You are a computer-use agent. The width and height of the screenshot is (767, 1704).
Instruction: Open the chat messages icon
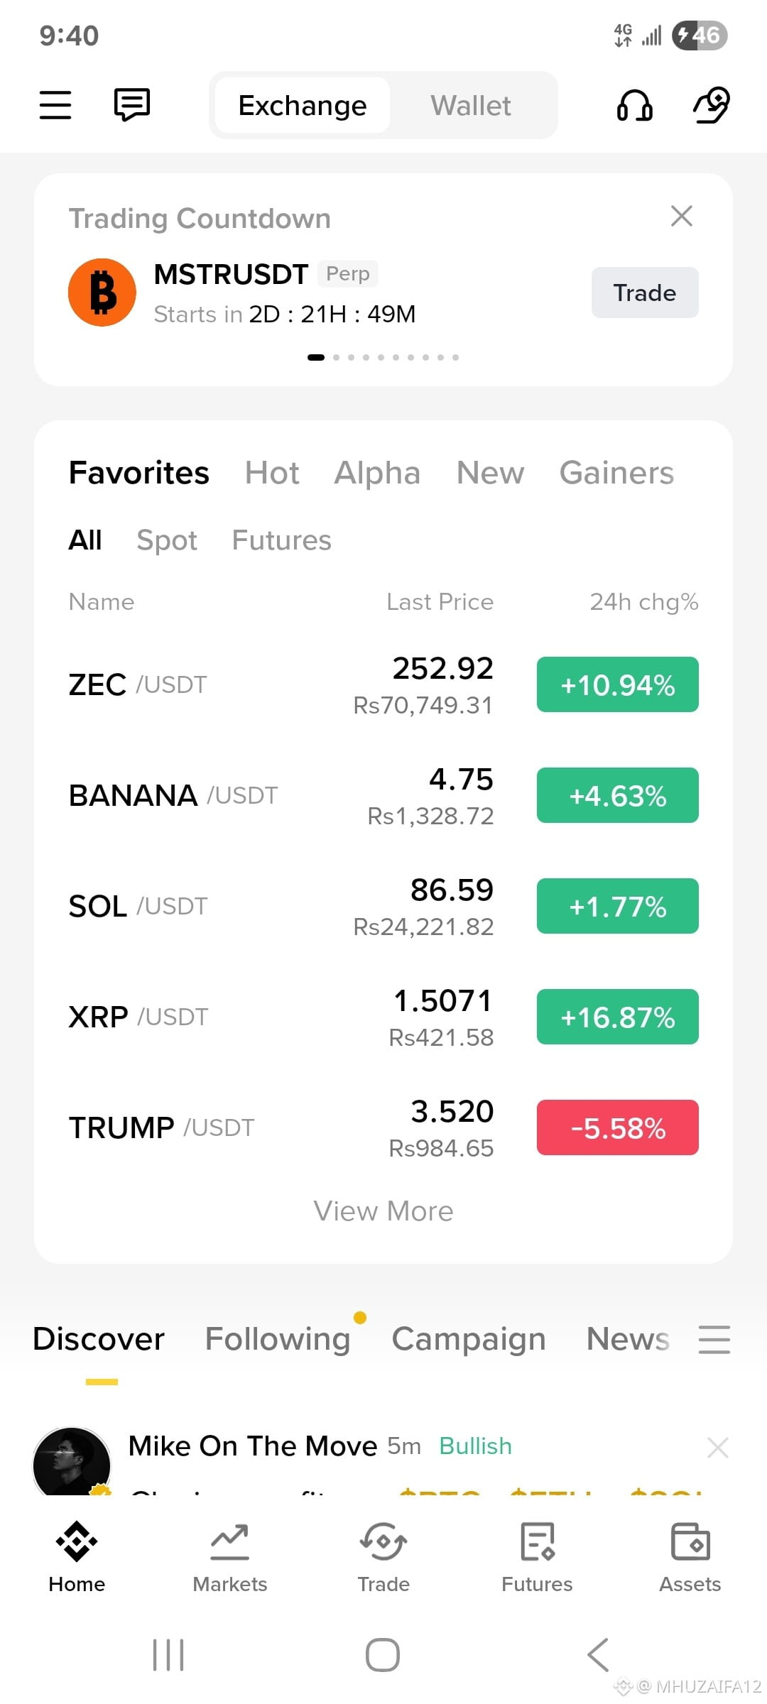(132, 105)
